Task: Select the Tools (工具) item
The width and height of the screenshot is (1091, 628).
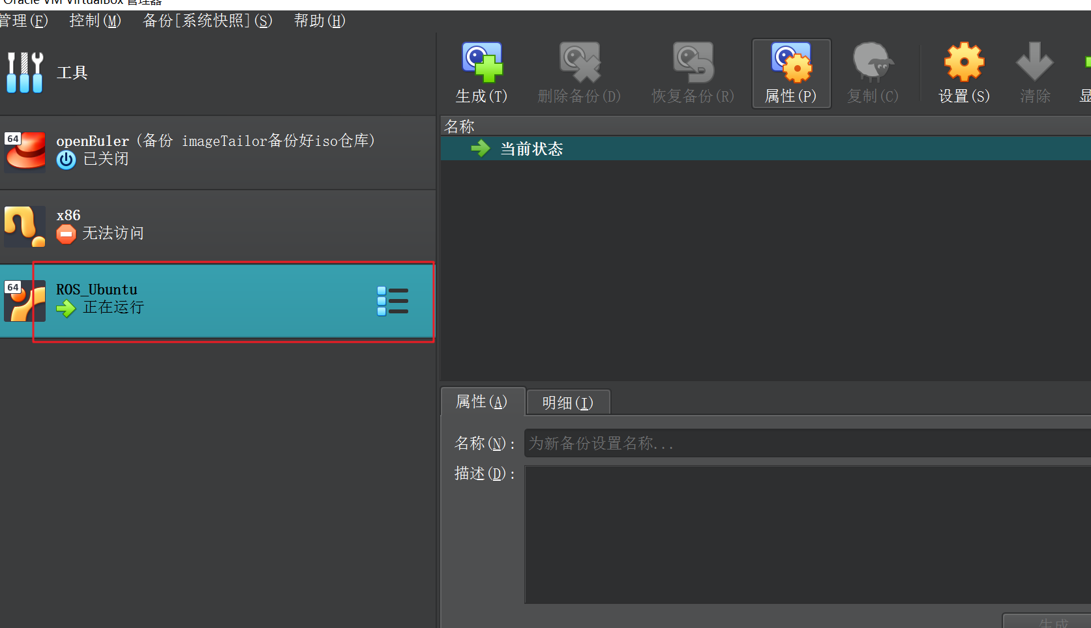Action: click(72, 73)
